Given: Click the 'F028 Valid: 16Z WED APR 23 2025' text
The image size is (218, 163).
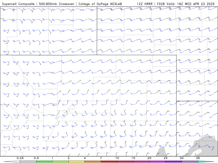Looking at the screenshot, I should click(186, 4).
